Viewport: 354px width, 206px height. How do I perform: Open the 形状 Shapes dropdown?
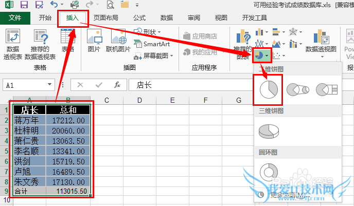click(x=147, y=32)
